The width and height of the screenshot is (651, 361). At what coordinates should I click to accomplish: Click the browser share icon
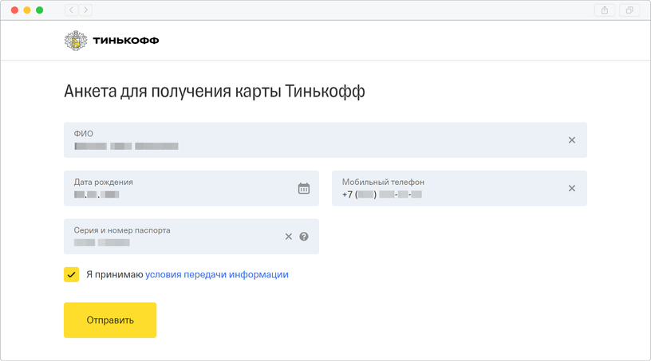pyautogui.click(x=605, y=10)
